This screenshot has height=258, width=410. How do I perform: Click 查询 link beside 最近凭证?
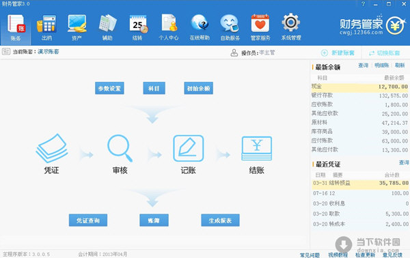pos(404,162)
